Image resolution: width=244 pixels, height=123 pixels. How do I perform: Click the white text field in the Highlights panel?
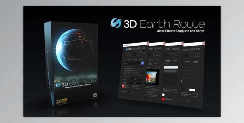pyautogui.click(x=171, y=67)
